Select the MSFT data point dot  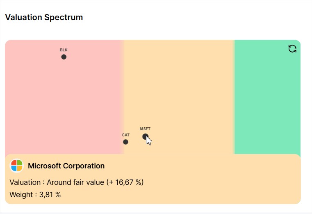pos(145,137)
